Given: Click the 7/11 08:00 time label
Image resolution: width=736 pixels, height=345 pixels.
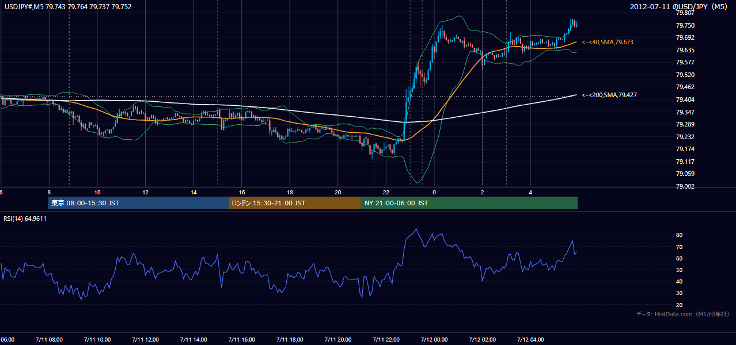Looking at the screenshot, I should click(49, 339).
